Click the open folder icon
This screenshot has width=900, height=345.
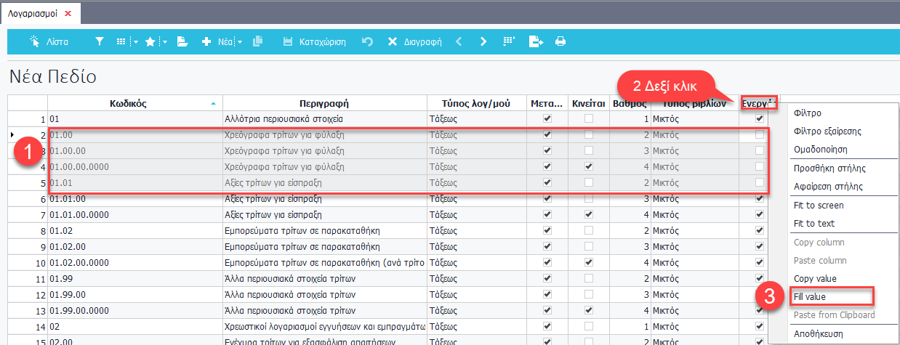(x=182, y=42)
